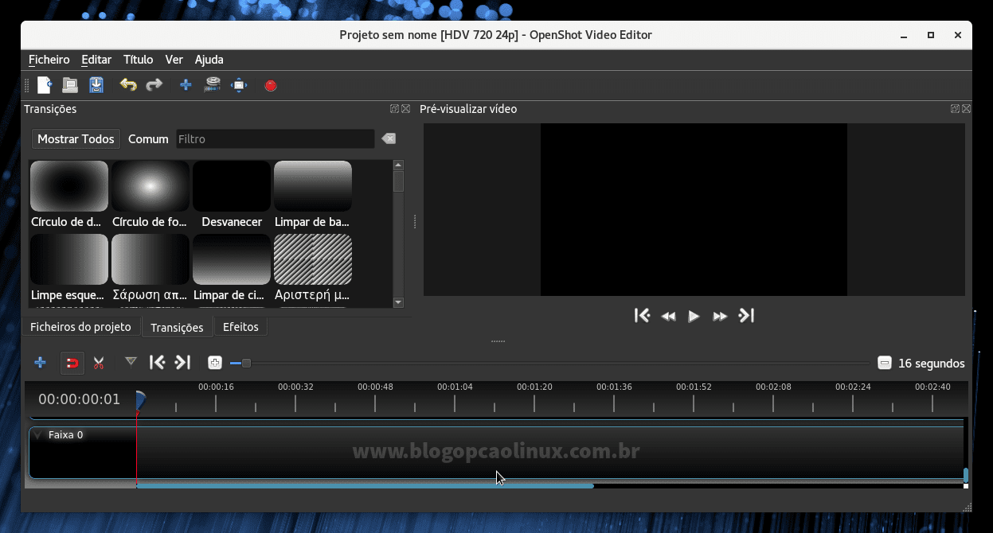Clear the transitions filter field
993x533 pixels.
388,138
